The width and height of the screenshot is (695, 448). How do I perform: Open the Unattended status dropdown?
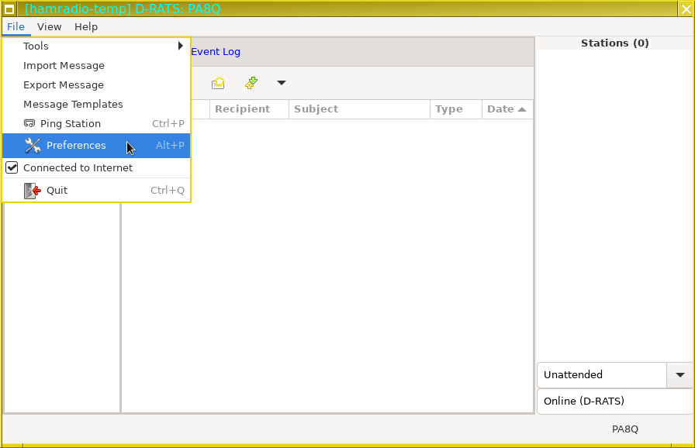679,375
